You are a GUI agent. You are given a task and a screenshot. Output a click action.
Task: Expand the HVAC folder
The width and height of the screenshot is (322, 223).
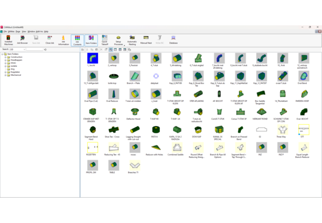coord(5,63)
